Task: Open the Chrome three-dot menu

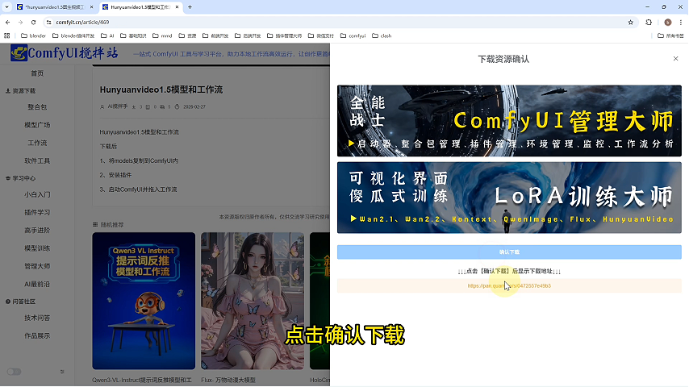Action: click(681, 22)
